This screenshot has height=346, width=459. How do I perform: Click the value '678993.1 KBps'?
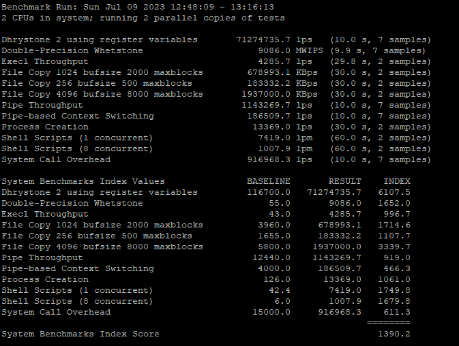pyautogui.click(x=282, y=72)
